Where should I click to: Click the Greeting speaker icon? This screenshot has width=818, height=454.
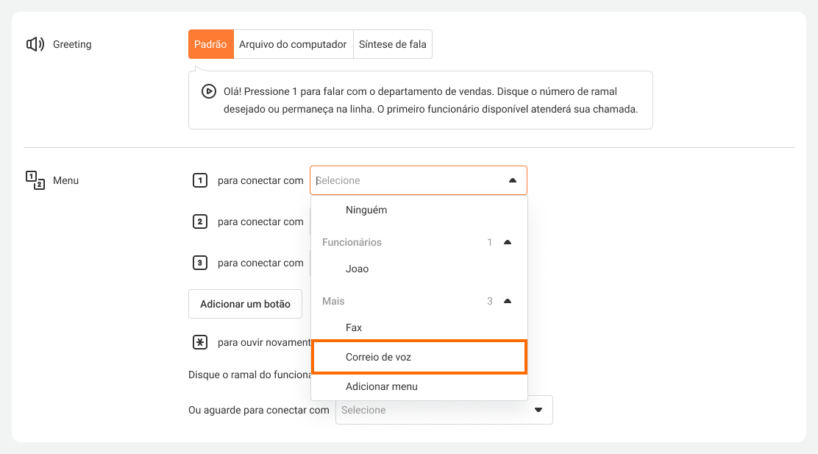(35, 44)
